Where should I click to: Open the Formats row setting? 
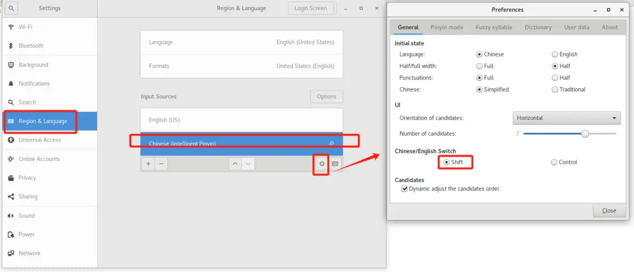coord(241,66)
